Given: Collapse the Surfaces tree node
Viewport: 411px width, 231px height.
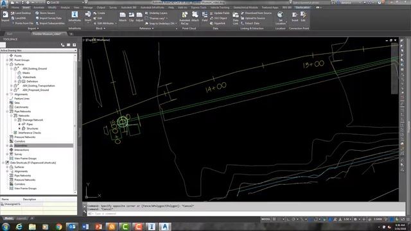Looking at the screenshot, I should [x=7, y=64].
